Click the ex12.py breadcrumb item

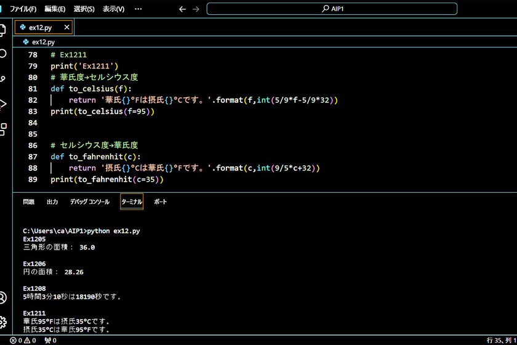[x=43, y=42]
